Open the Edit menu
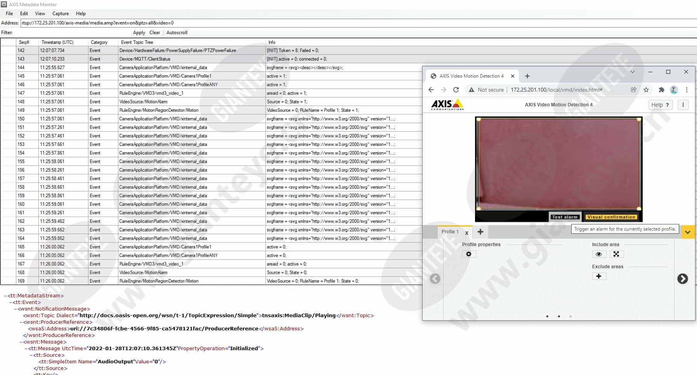 tap(24, 14)
